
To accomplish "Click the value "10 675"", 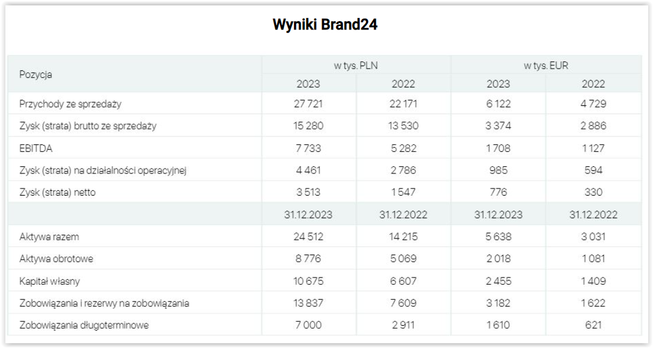I will [x=308, y=281].
